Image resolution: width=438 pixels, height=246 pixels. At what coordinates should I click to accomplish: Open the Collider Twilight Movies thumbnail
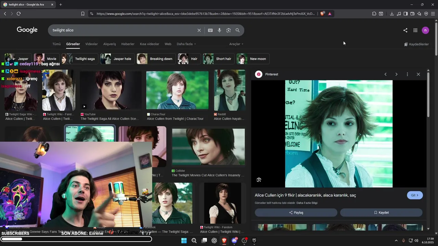(x=208, y=147)
